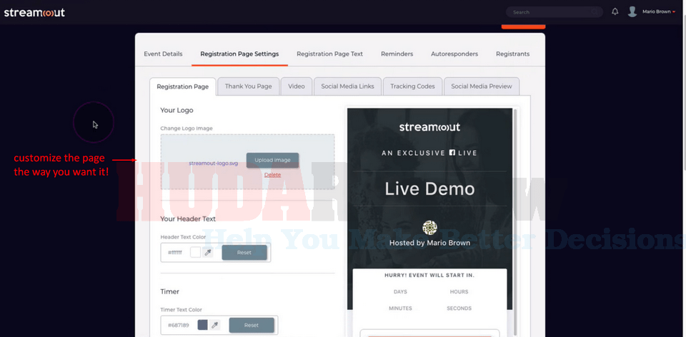This screenshot has height=337, width=686.
Task: Click the gray-blue timer color swatch
Action: tap(202, 325)
